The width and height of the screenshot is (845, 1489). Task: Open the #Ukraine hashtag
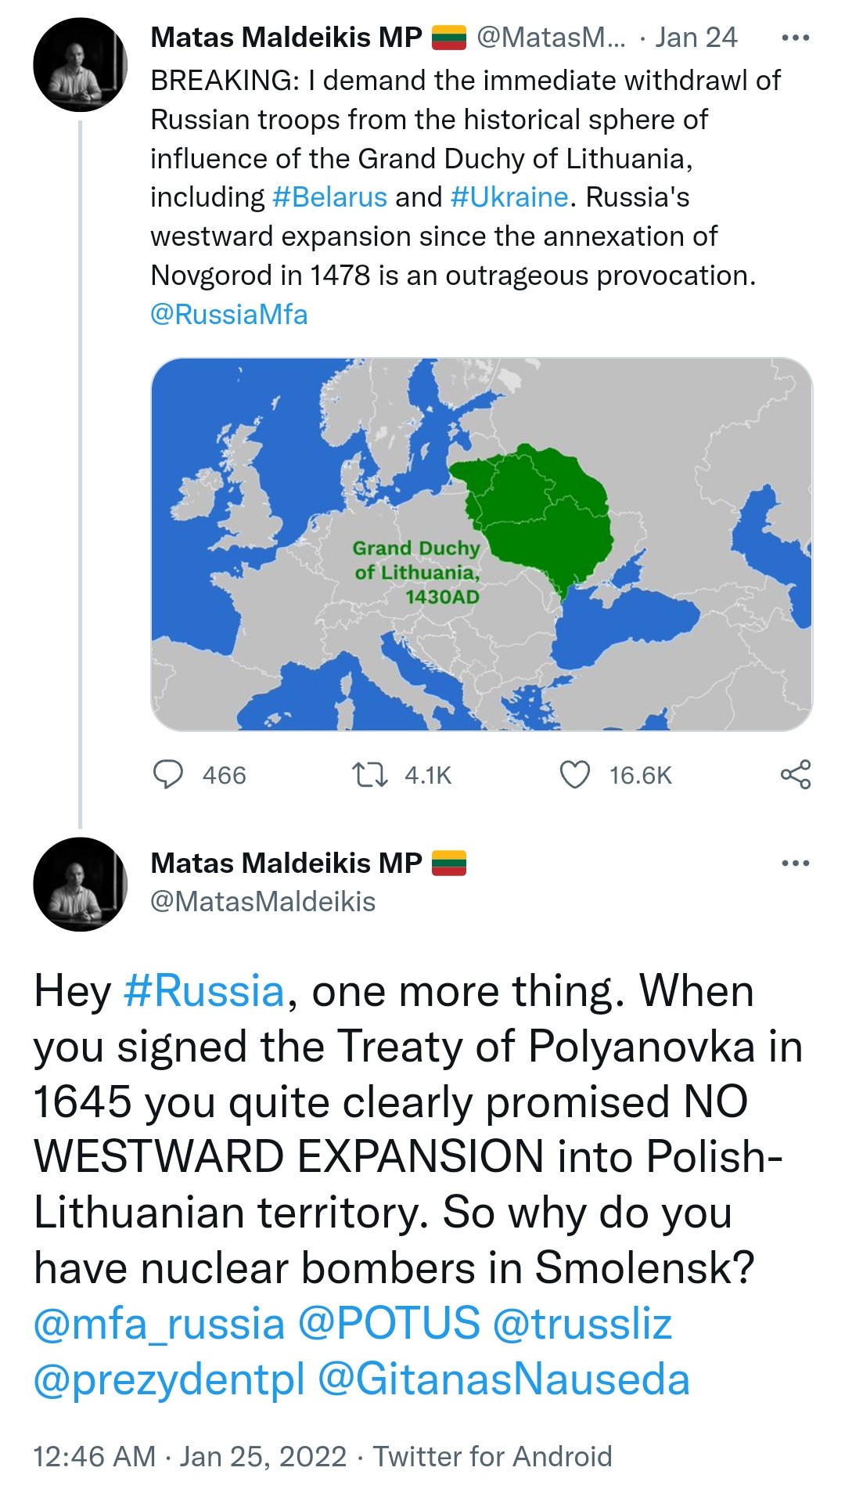click(509, 196)
